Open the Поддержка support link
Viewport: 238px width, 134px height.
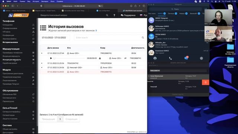[128, 15]
